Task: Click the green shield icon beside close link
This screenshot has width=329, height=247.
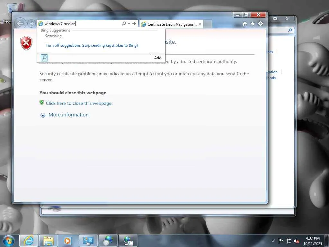Action: [x=42, y=103]
